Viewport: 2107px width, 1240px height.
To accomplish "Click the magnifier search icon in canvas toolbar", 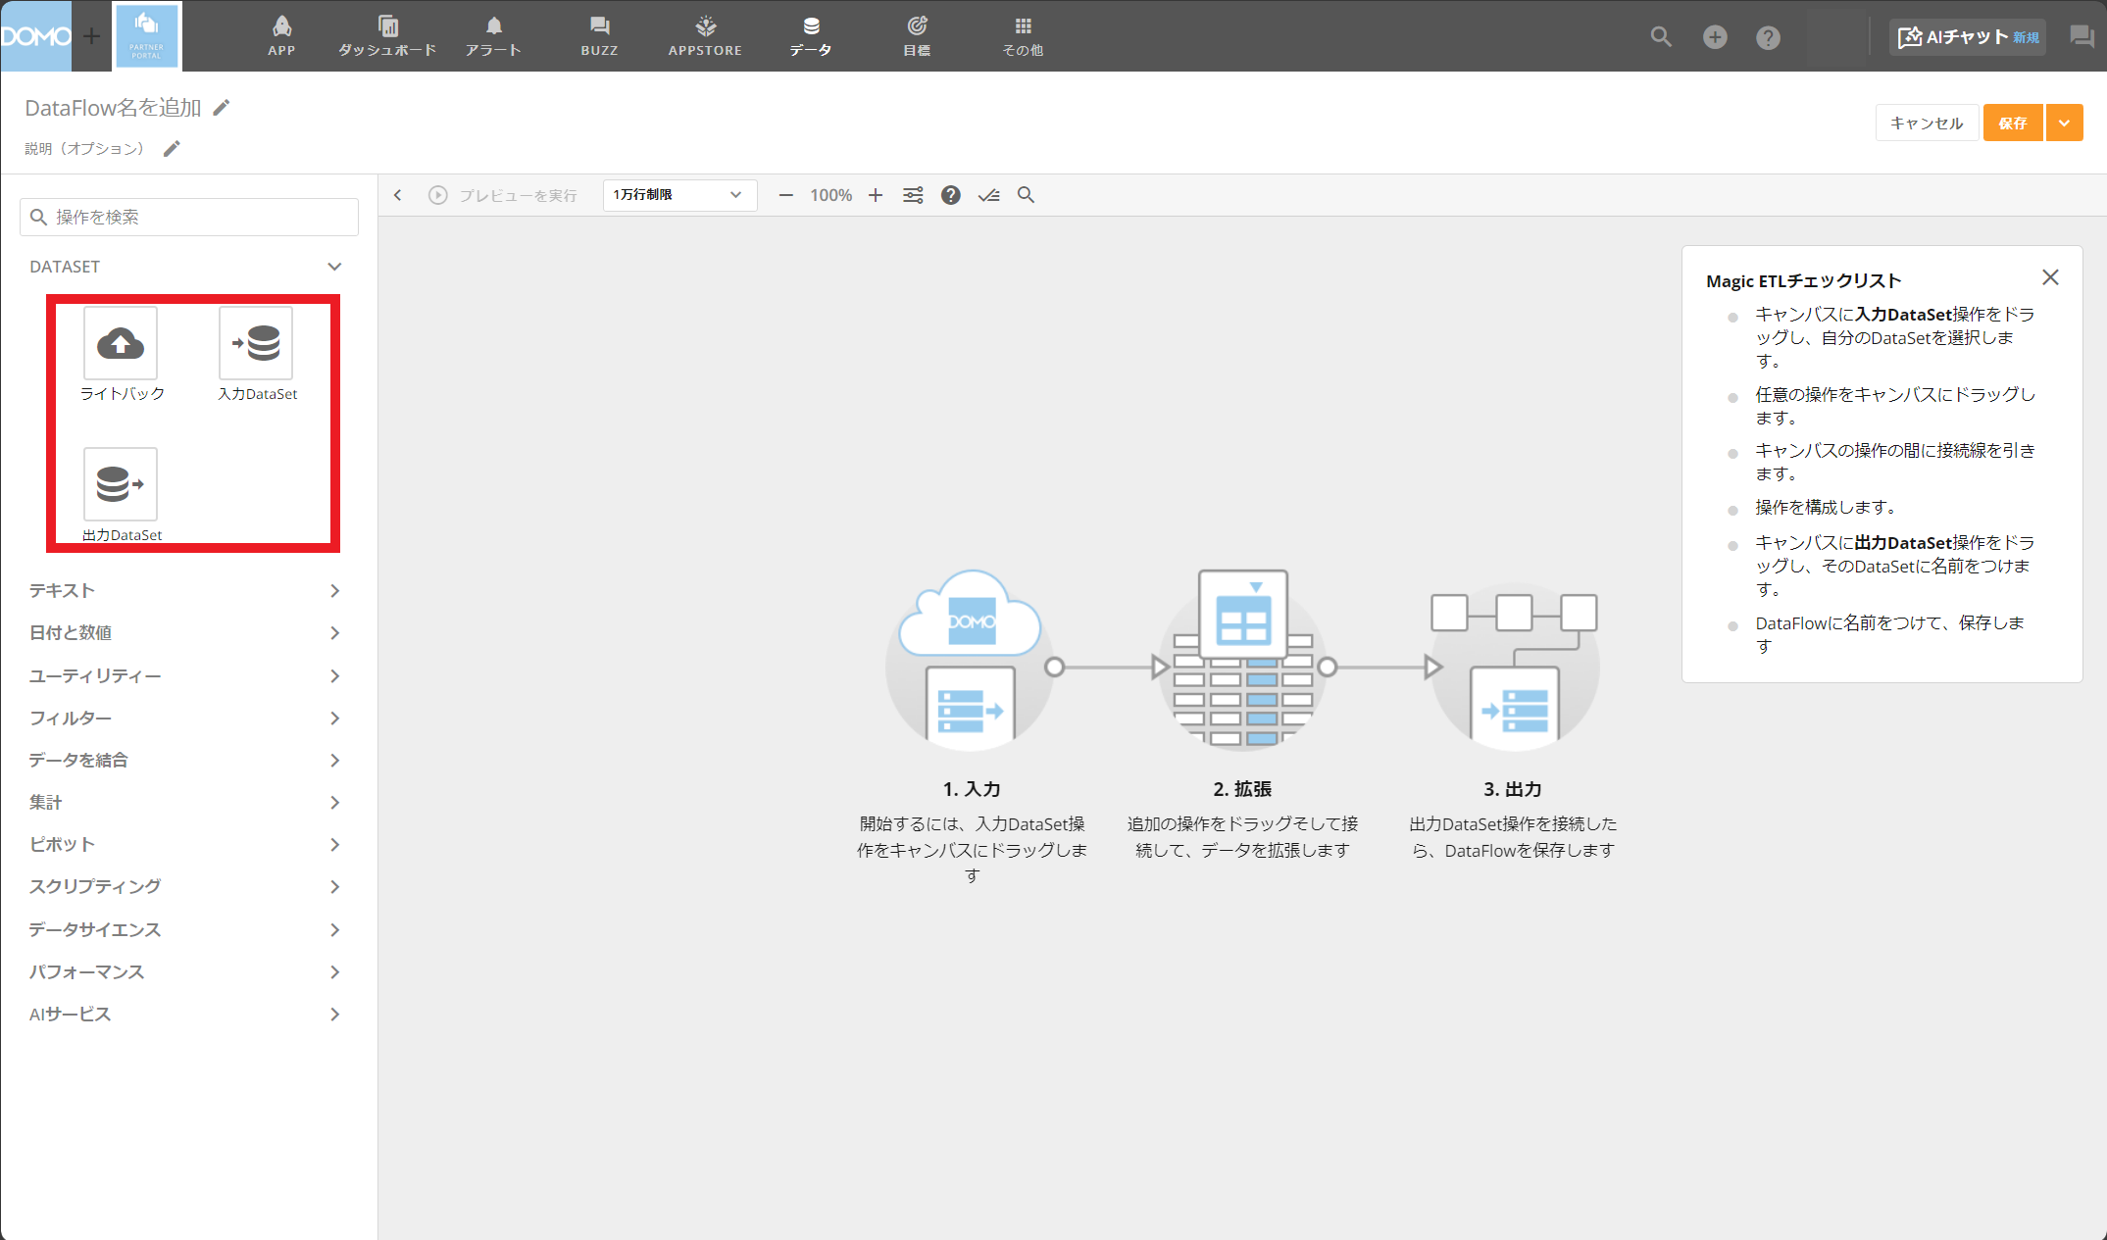I will [x=1026, y=195].
